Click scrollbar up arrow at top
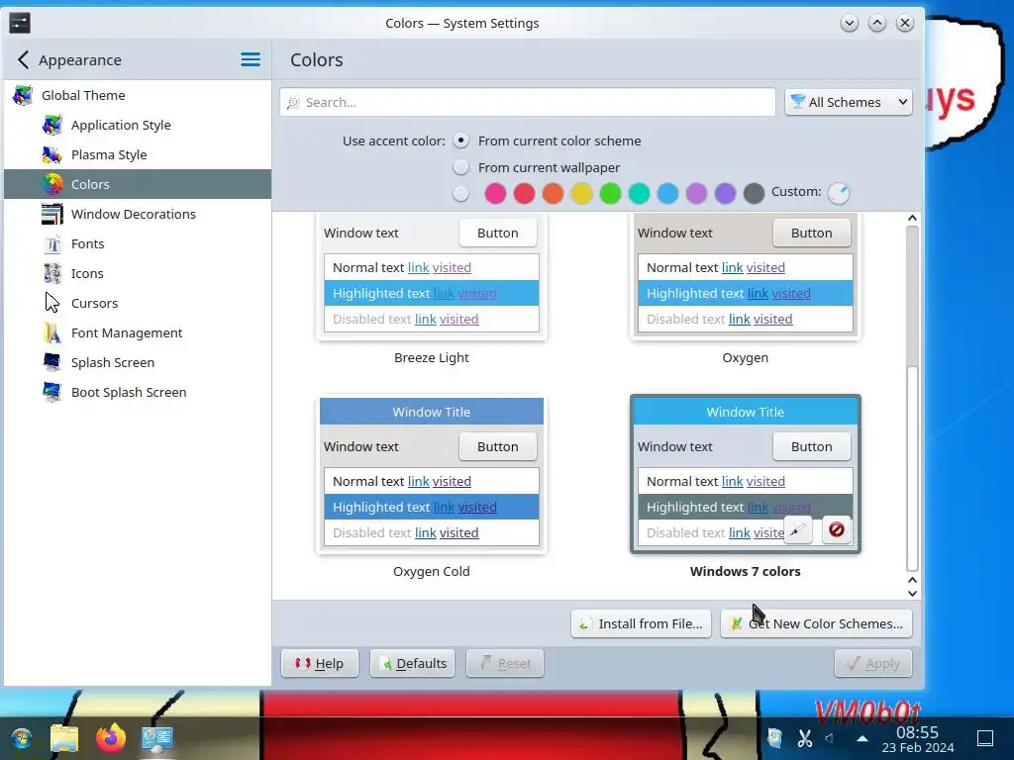Image resolution: width=1014 pixels, height=760 pixels. [x=912, y=219]
